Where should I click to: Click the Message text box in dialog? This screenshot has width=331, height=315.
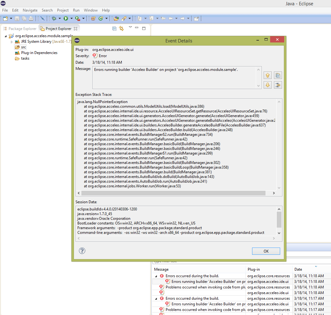click(177, 77)
